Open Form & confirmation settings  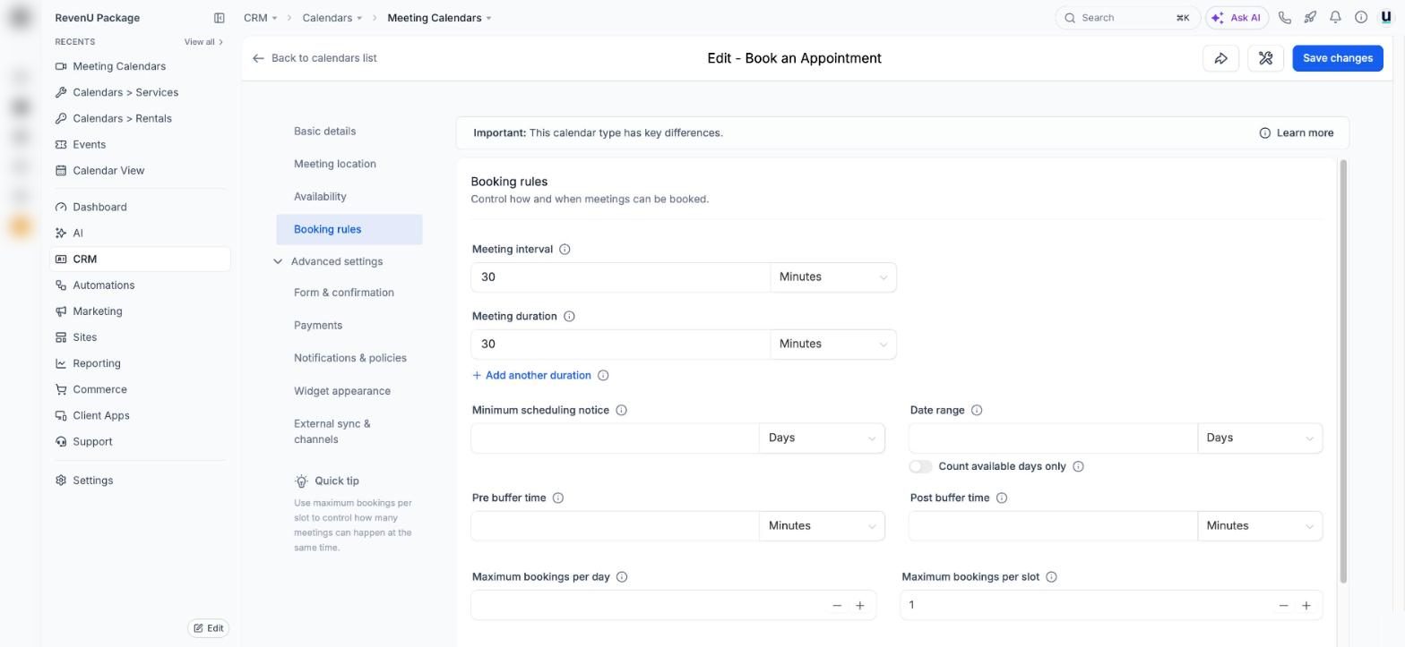[x=343, y=293]
